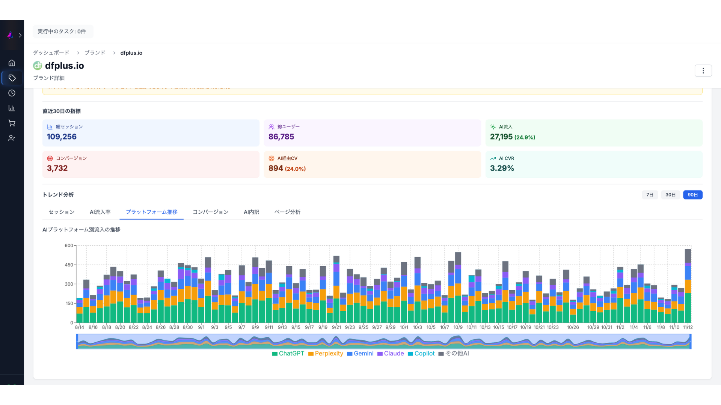Select the 30日 time range
721x405 pixels.
670,195
